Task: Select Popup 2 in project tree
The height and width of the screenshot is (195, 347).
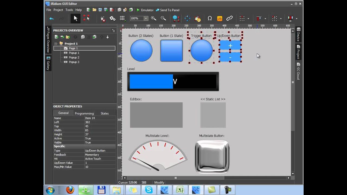Action: click(74, 57)
